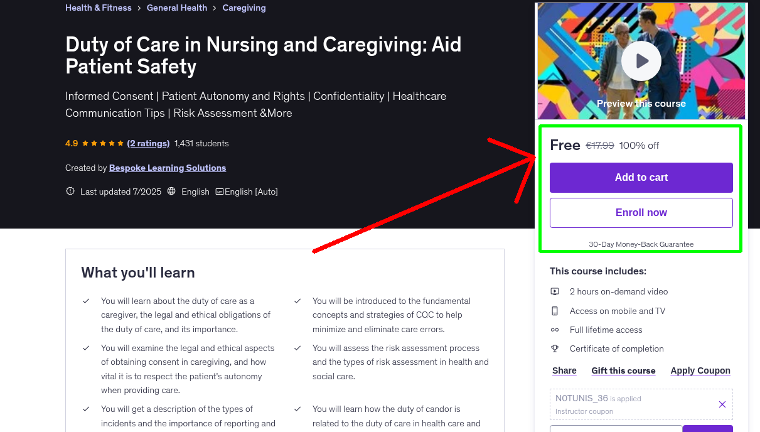The width and height of the screenshot is (760, 432).
Task: Click the mobile and TV access icon
Action: [555, 311]
